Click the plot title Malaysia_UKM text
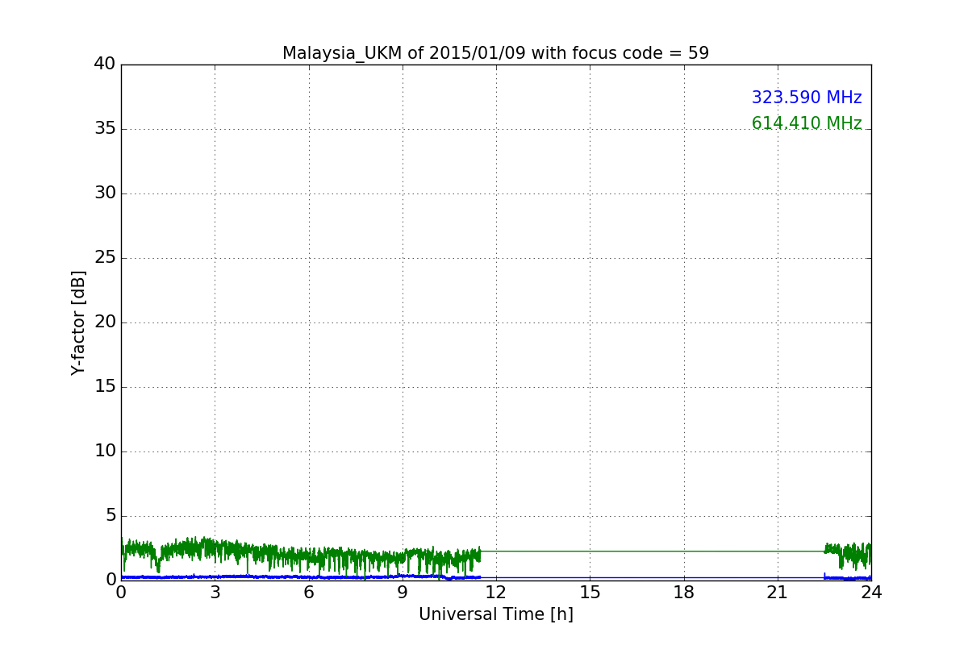The height and width of the screenshot is (645, 968). 495,53
